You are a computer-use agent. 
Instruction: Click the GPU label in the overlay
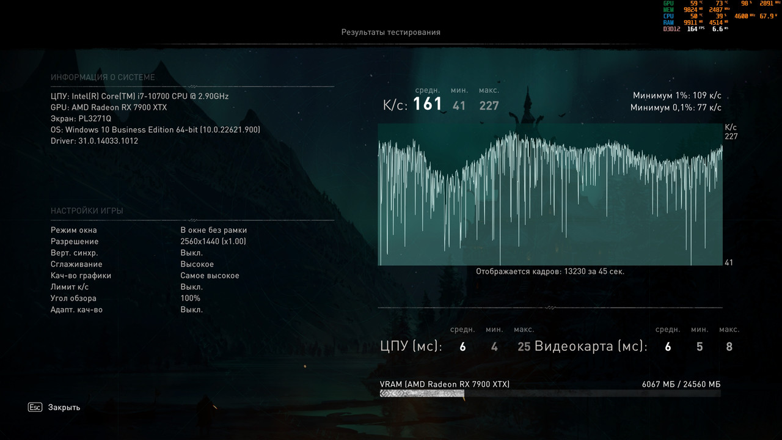[x=668, y=3]
